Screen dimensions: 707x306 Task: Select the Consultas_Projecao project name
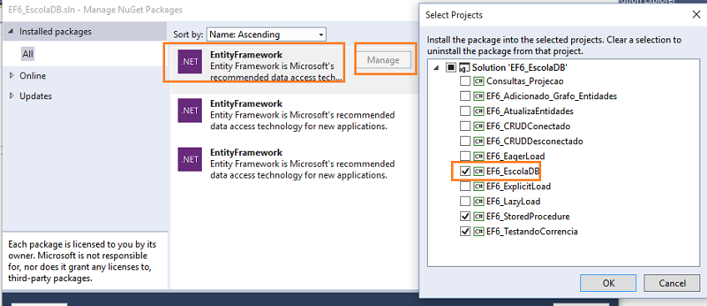525,82
